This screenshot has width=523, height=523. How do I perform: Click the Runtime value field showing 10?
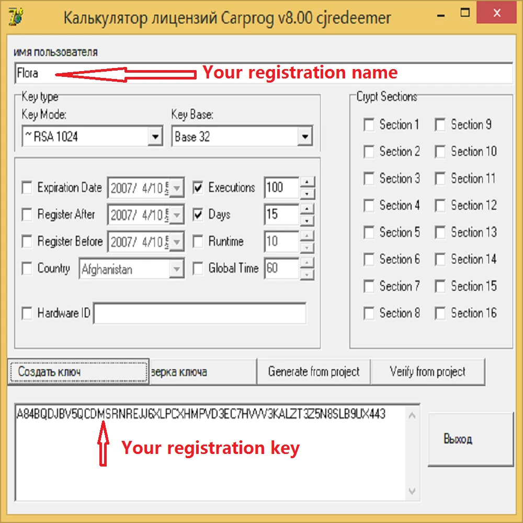point(282,242)
